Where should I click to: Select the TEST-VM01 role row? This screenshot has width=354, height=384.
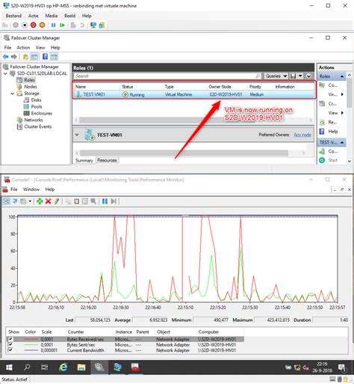coord(194,94)
